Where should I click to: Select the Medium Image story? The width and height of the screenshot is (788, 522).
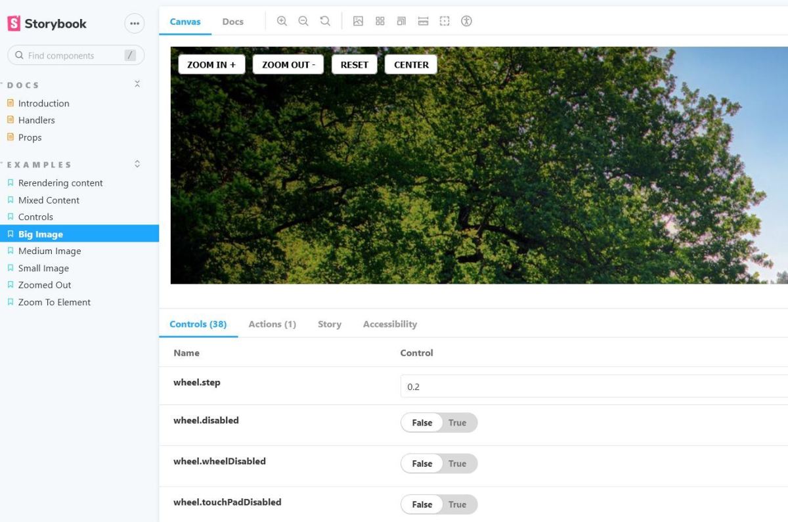pyautogui.click(x=49, y=251)
